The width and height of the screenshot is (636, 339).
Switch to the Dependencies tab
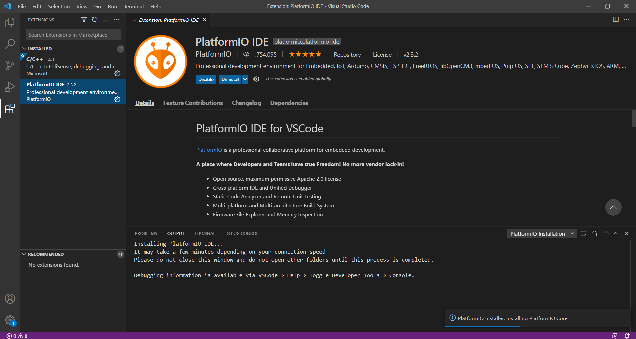coord(289,103)
